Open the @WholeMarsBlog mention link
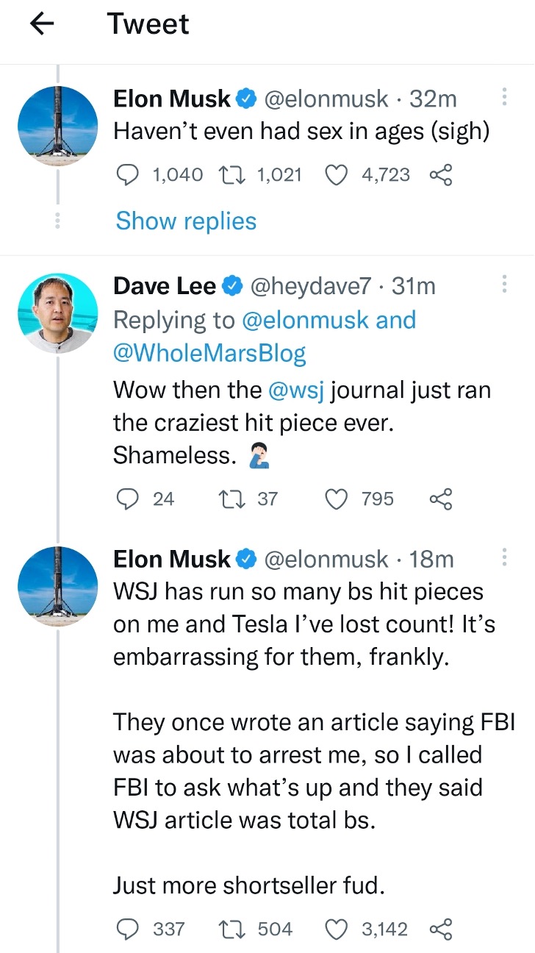This screenshot has height=953, width=535. (x=209, y=354)
